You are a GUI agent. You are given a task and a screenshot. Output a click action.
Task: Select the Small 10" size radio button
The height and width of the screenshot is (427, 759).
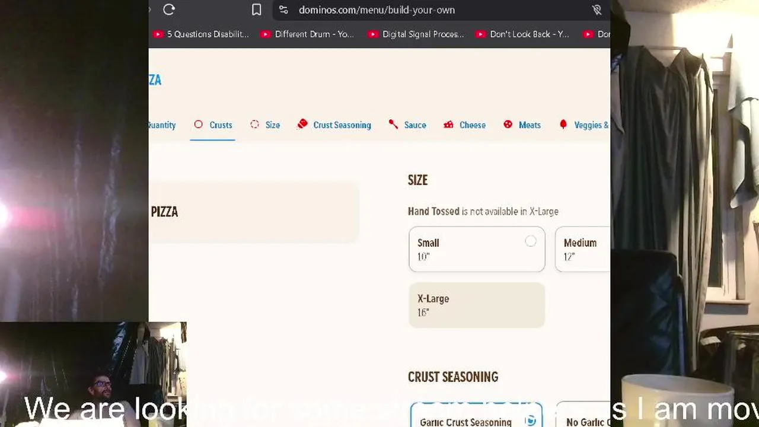click(531, 241)
